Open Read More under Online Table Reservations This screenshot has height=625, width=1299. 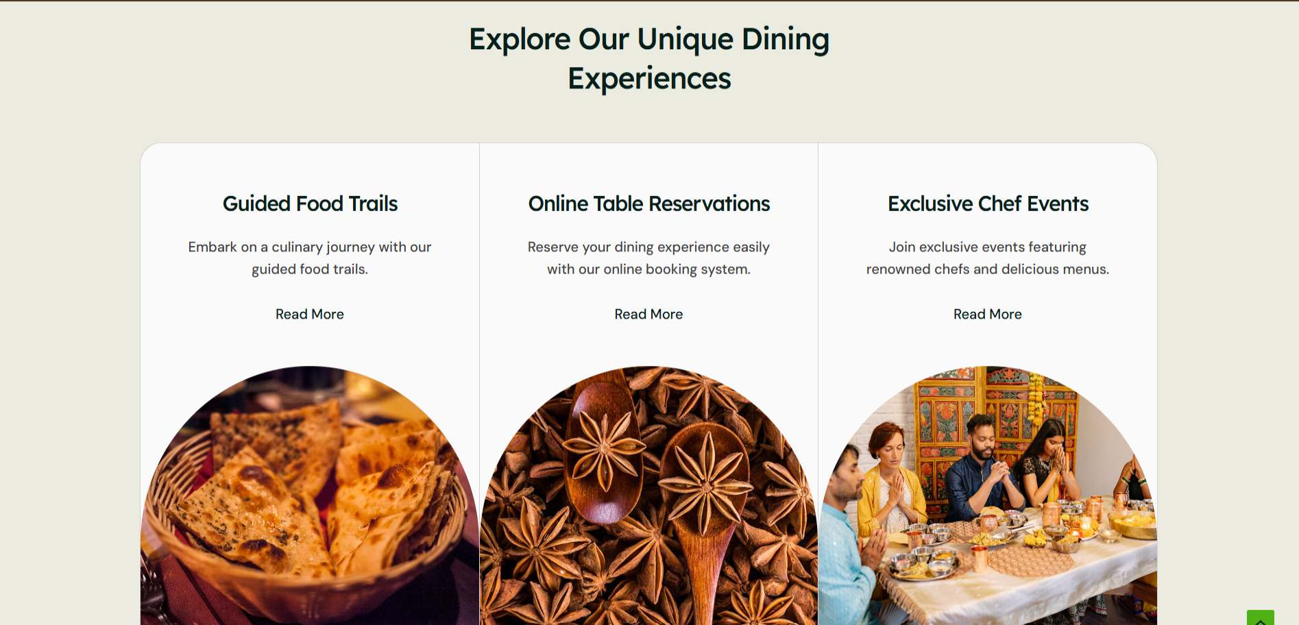pos(648,314)
